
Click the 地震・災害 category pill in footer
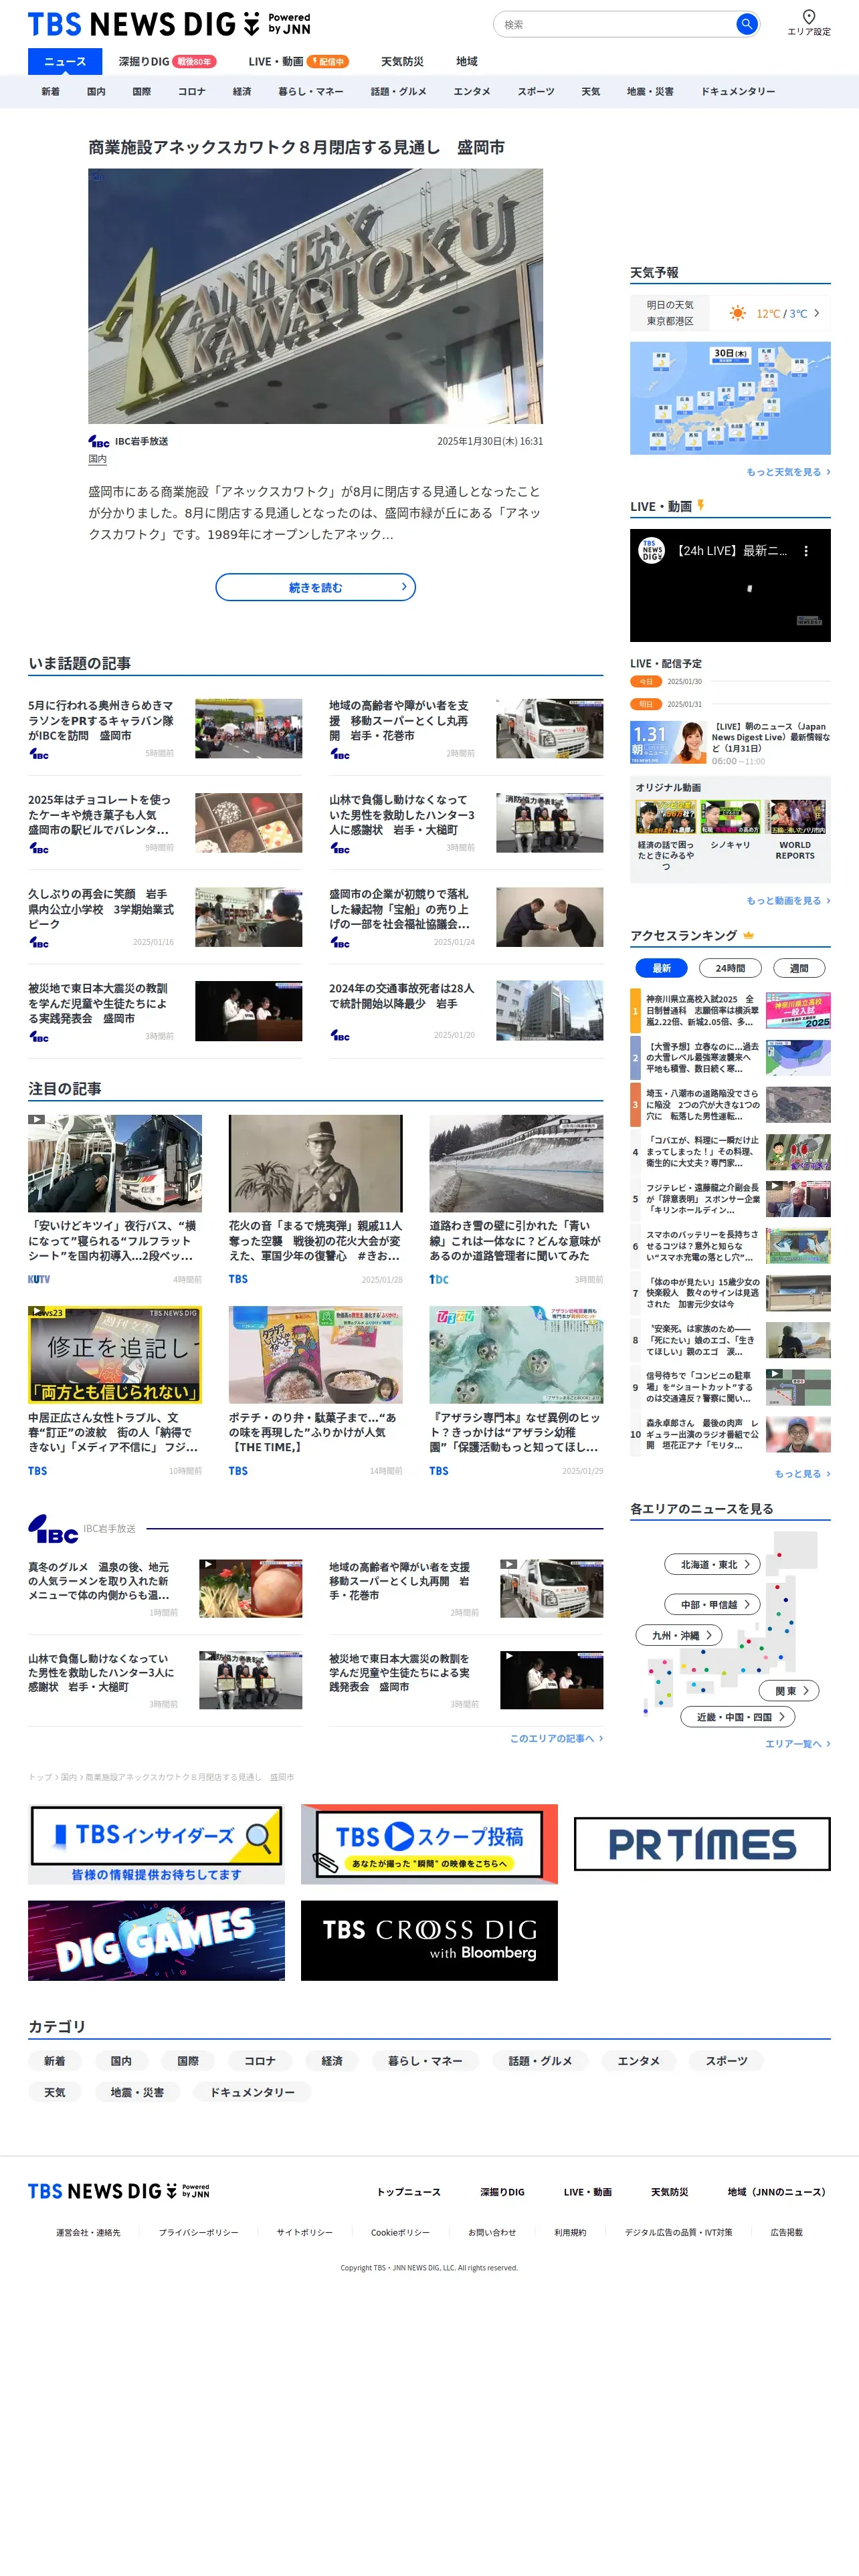coord(137,2092)
